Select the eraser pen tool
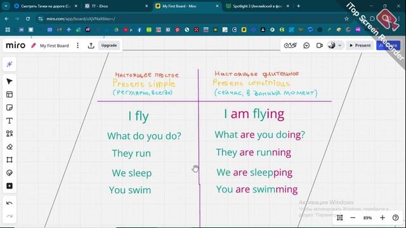This screenshot has height=228, width=406. coord(10,147)
